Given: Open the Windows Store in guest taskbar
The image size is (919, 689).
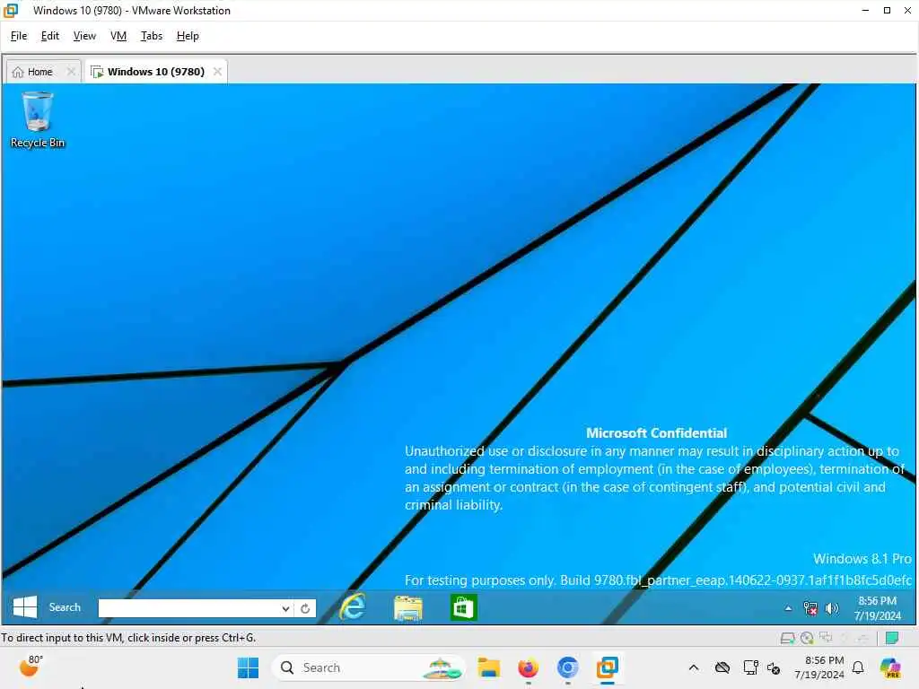Looking at the screenshot, I should (464, 607).
